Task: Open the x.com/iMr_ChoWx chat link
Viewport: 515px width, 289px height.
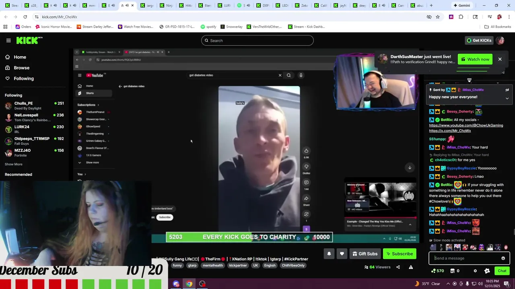Action: pyautogui.click(x=450, y=131)
